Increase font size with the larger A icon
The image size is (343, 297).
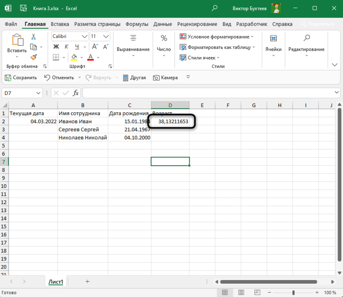click(x=95, y=47)
